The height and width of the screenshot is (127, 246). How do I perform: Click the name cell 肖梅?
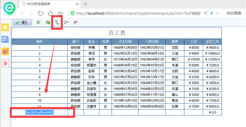click(91, 47)
